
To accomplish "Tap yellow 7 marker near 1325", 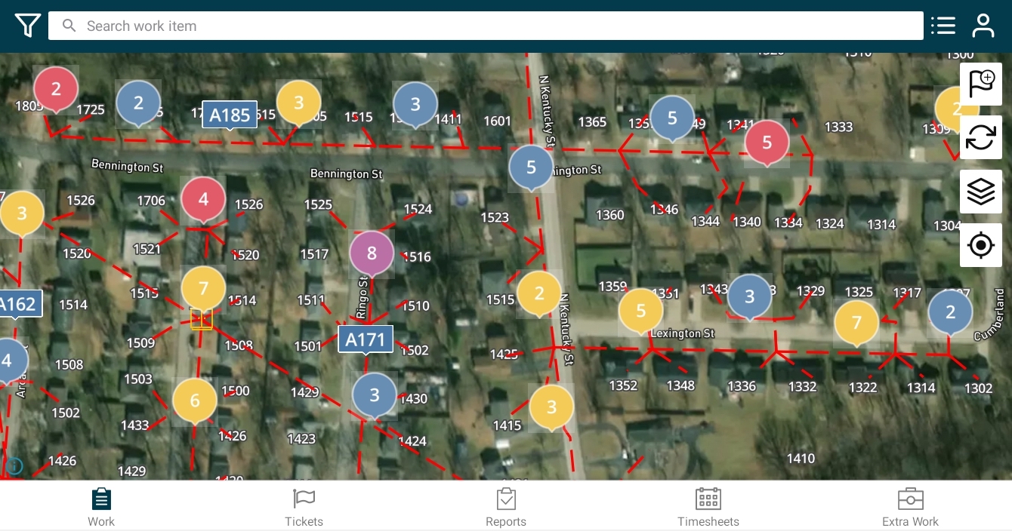I will (x=856, y=324).
